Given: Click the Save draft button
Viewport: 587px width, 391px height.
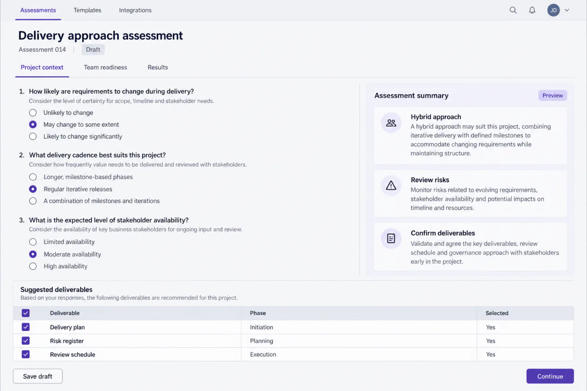Looking at the screenshot, I should coord(38,376).
